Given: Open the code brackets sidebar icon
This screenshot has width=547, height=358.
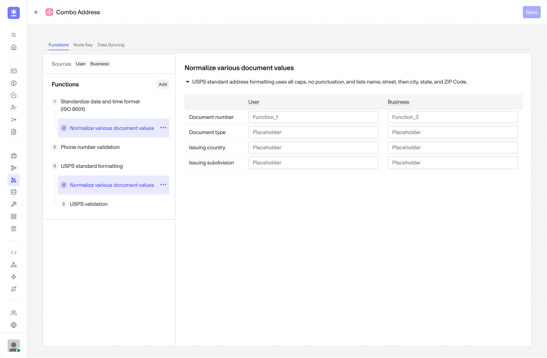Looking at the screenshot, I should click(14, 253).
